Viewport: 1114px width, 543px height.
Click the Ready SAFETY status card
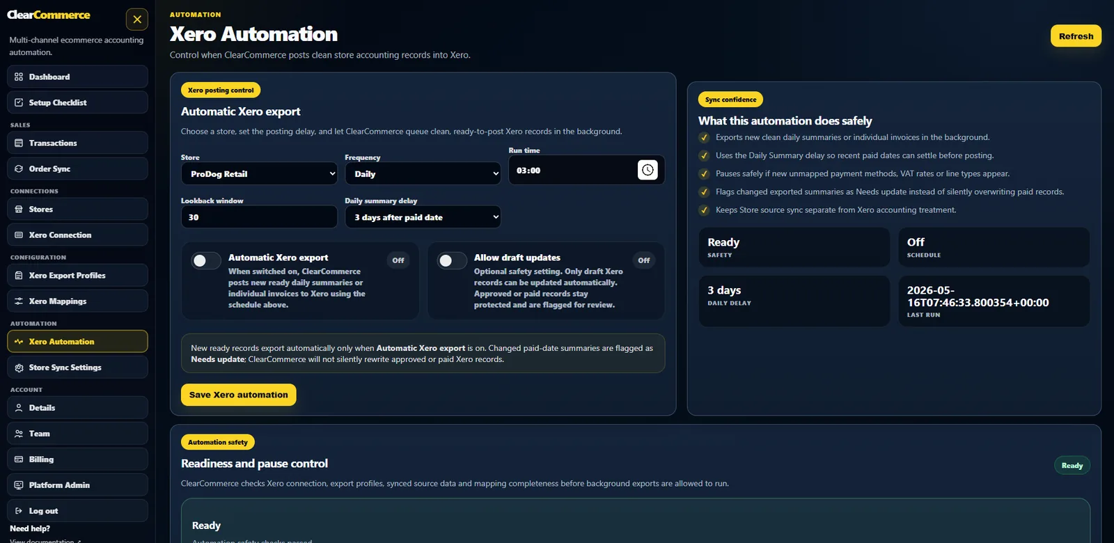(x=794, y=247)
